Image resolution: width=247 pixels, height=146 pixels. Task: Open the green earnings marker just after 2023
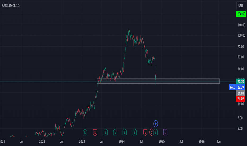pos(85,132)
